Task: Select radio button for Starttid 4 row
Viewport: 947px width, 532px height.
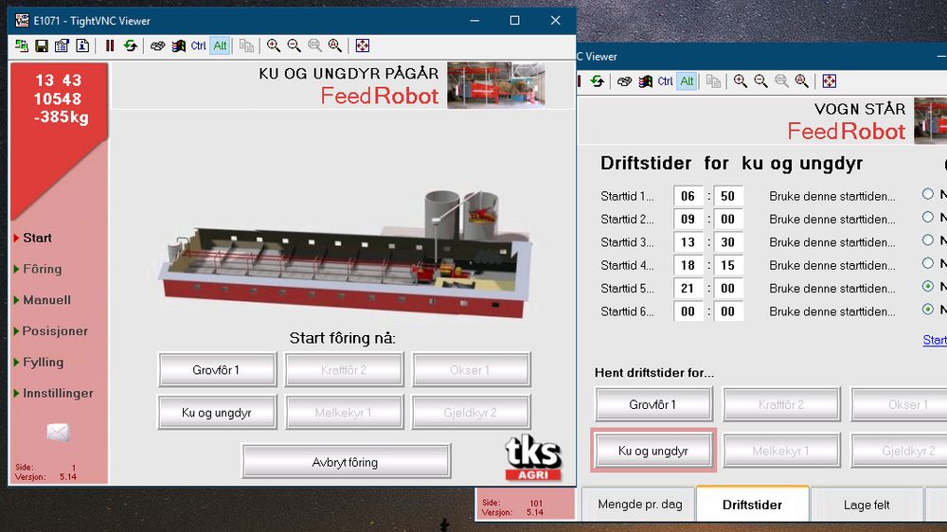Action: point(928,262)
